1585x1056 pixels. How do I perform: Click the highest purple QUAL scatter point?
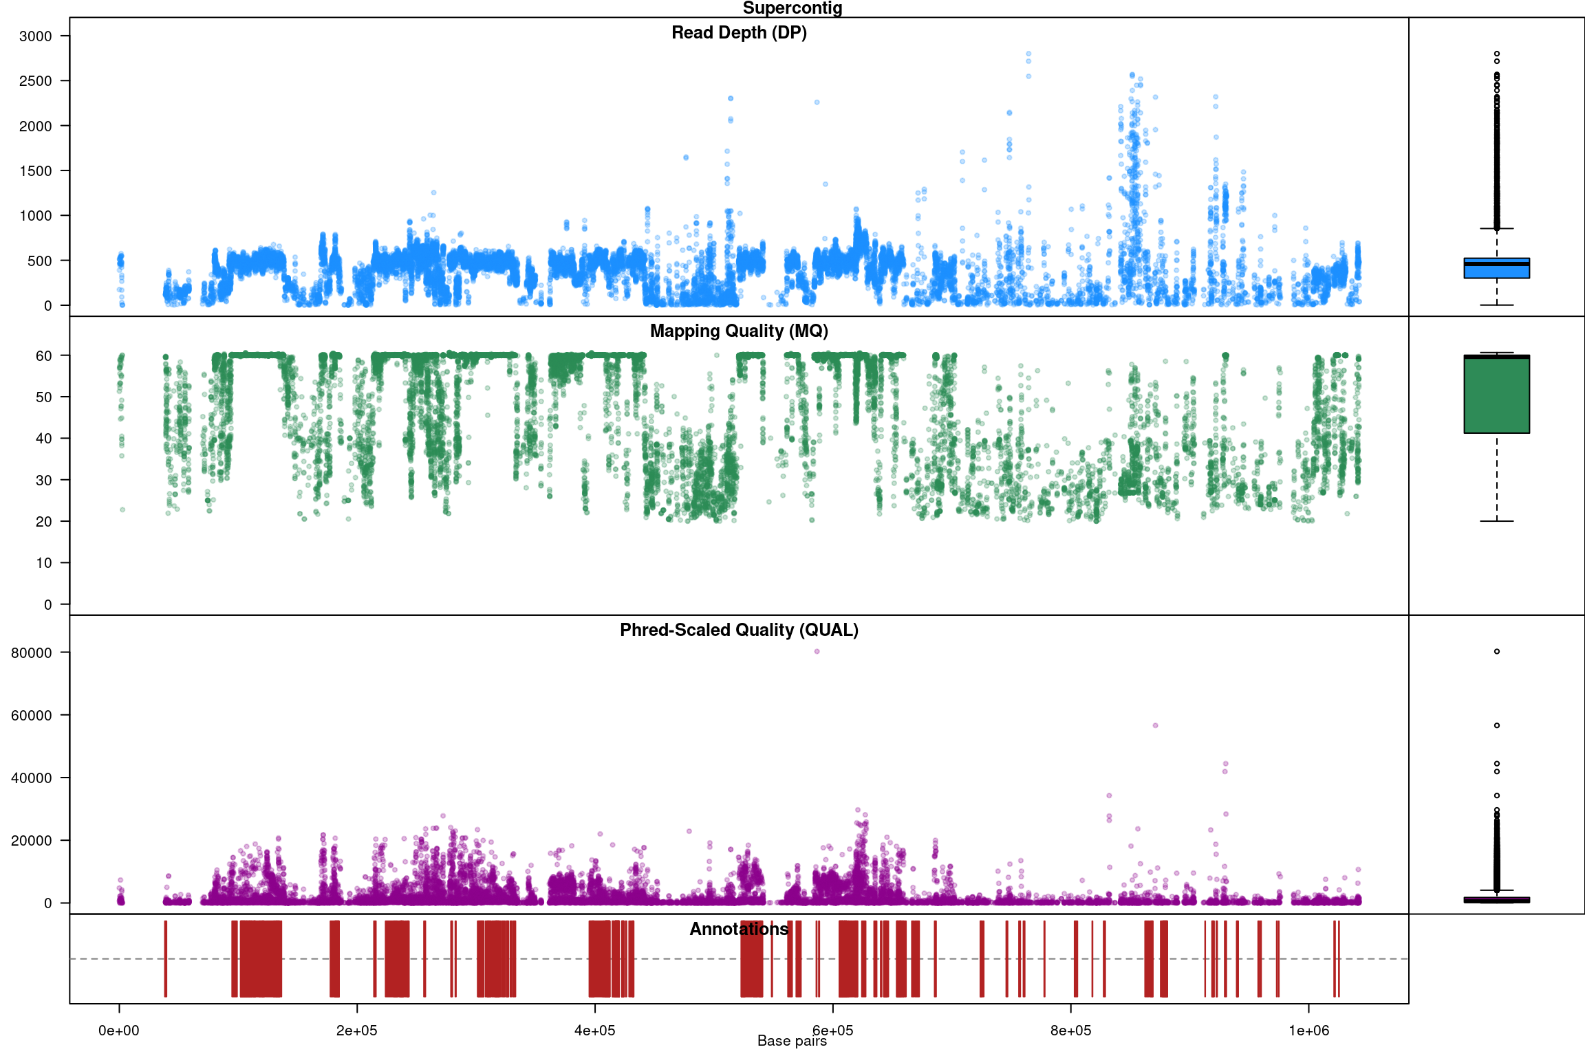click(x=817, y=651)
